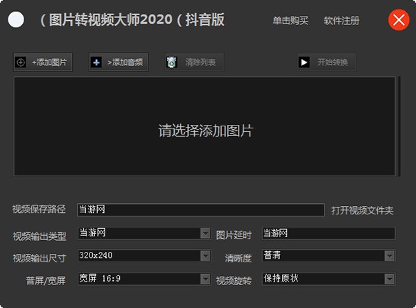The height and width of the screenshot is (308, 416).
Task: Click the 清除列表 button label
Action: (200, 62)
